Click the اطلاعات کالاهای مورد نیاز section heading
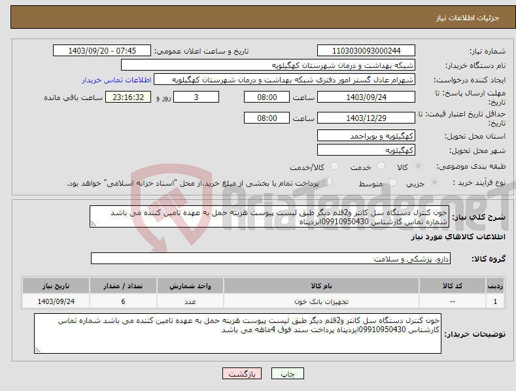The image size is (516, 391). [458, 237]
